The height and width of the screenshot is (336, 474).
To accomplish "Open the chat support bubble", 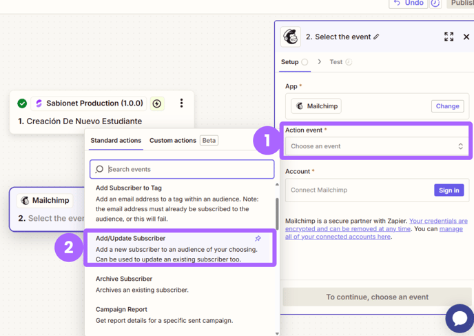I will click(x=460, y=319).
